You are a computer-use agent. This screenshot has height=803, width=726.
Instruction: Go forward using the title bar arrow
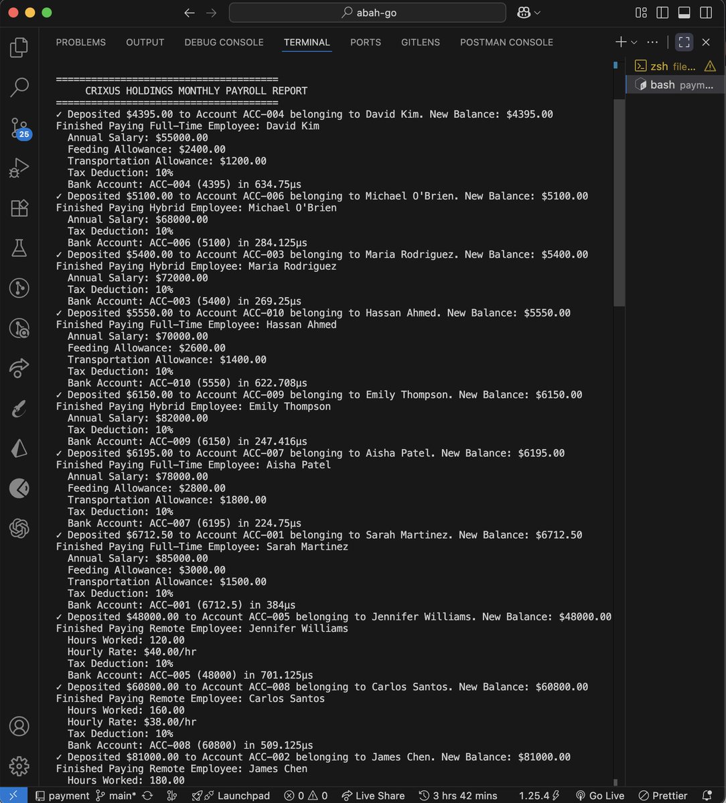point(211,13)
